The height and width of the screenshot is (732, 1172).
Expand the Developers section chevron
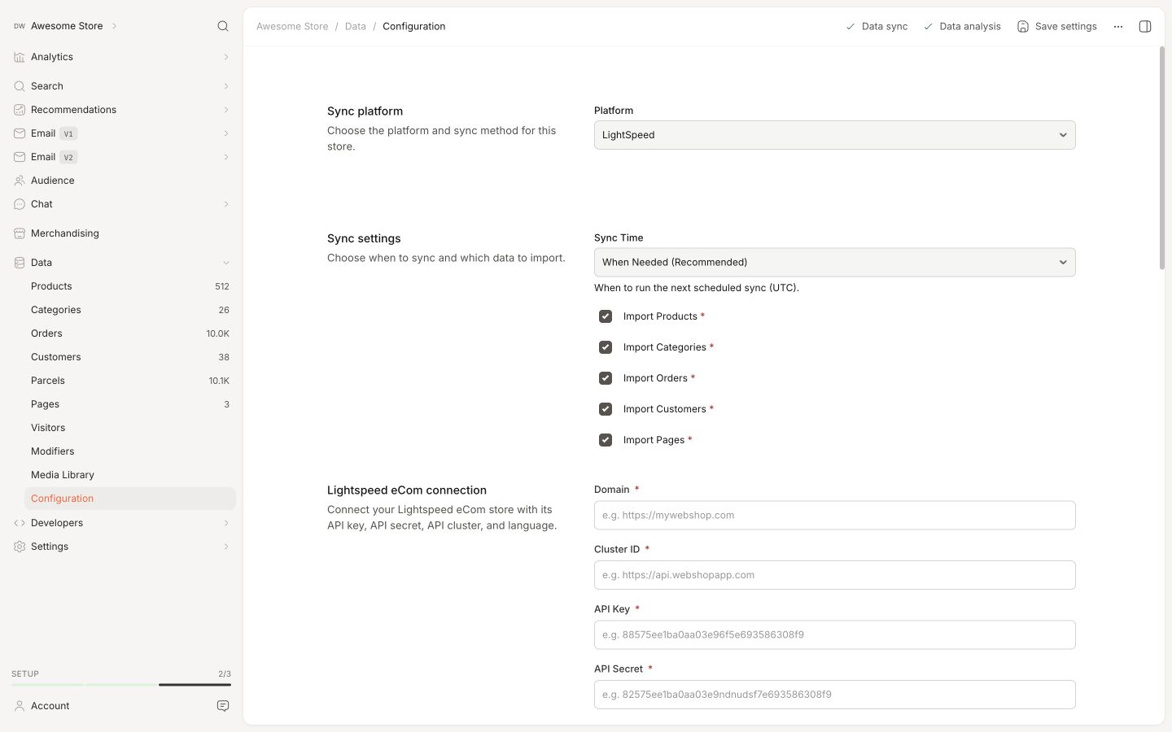(x=226, y=523)
